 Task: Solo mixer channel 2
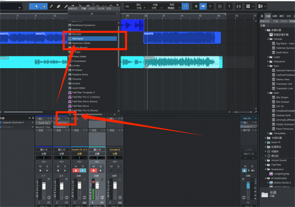pos(65,166)
